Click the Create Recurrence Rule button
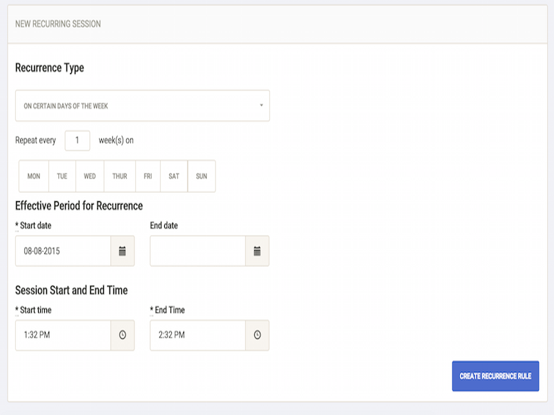This screenshot has width=554, height=415. coord(495,376)
